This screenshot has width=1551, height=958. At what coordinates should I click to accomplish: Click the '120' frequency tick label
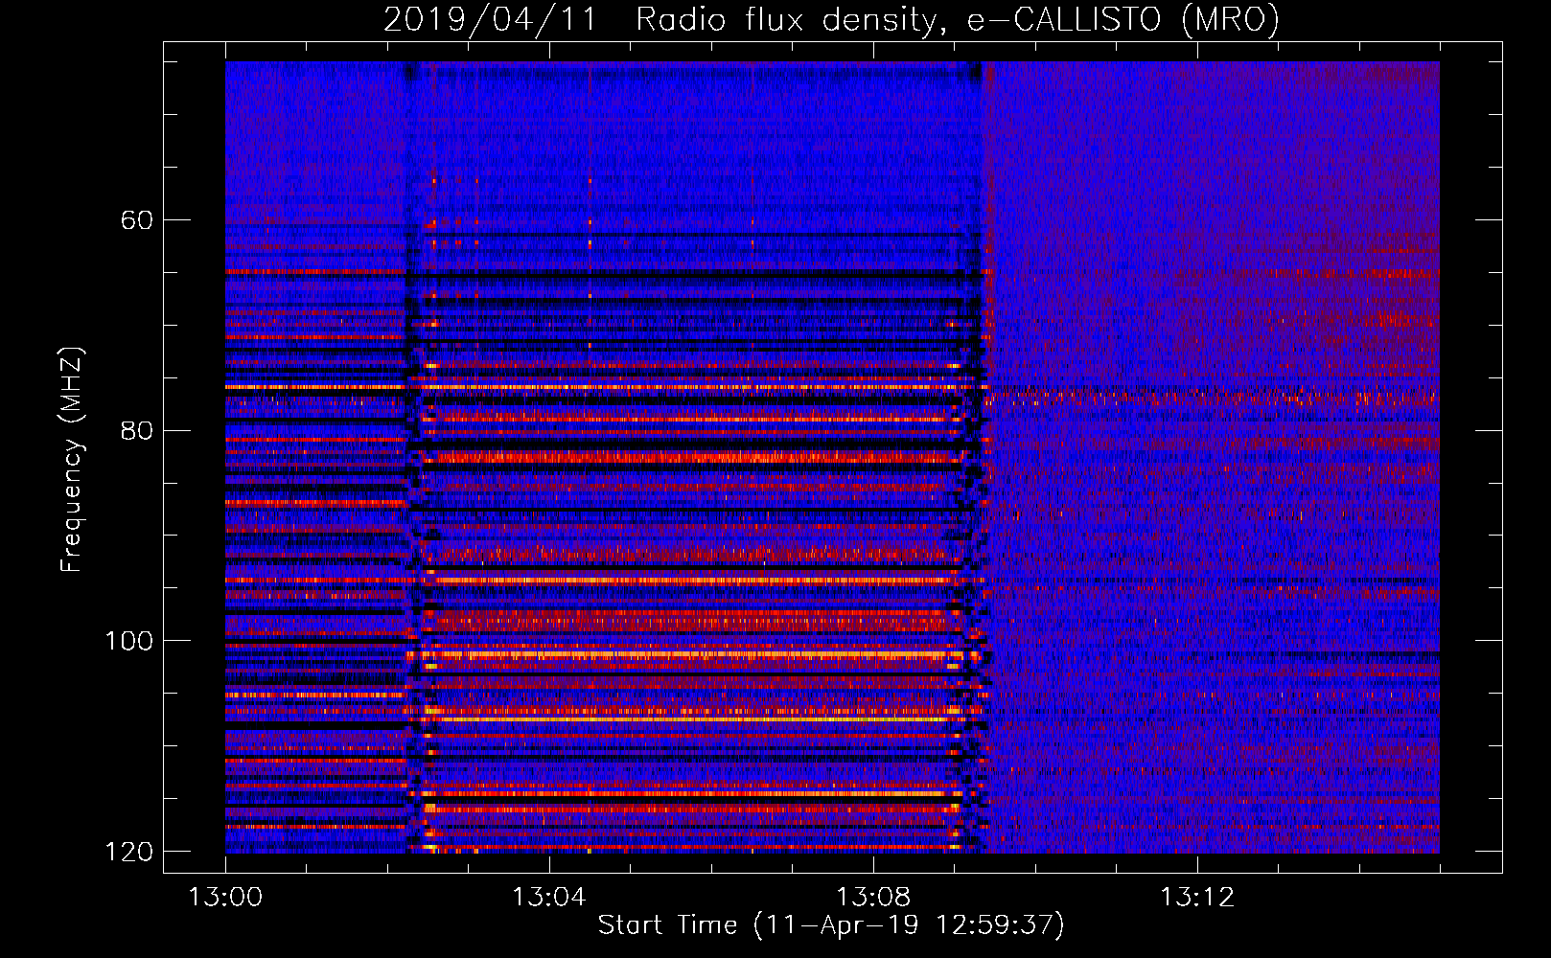click(x=128, y=852)
